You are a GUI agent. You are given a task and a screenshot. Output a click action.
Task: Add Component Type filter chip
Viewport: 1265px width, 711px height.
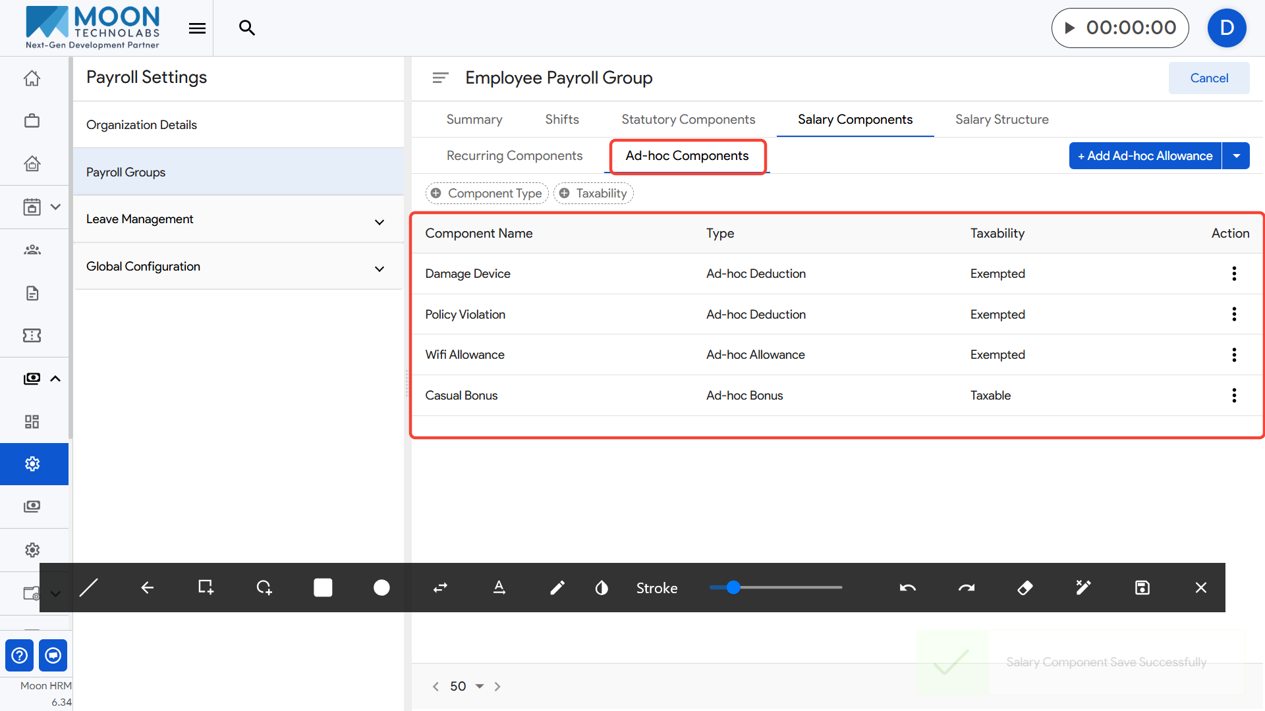487,193
